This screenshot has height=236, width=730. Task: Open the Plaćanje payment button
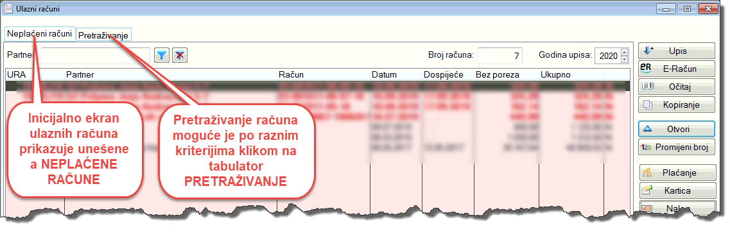point(677,173)
